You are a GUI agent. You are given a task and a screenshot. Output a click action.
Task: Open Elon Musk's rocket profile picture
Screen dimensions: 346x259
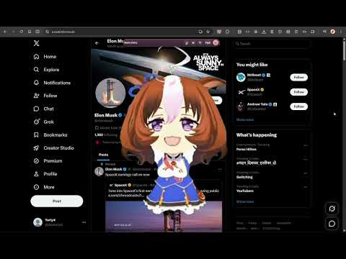tap(110, 93)
